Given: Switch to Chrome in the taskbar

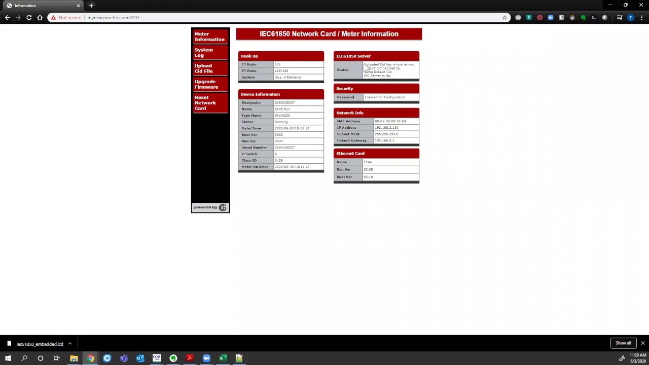Looking at the screenshot, I should (90, 358).
